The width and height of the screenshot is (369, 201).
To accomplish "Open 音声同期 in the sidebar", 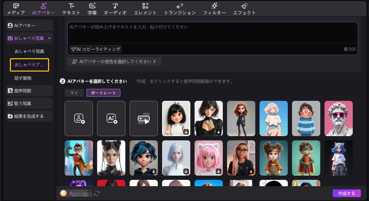I will (29, 91).
